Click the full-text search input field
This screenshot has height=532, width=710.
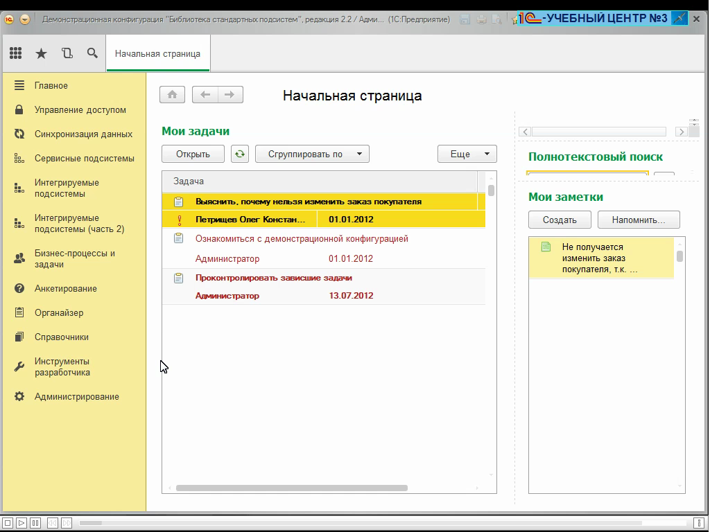click(x=588, y=174)
